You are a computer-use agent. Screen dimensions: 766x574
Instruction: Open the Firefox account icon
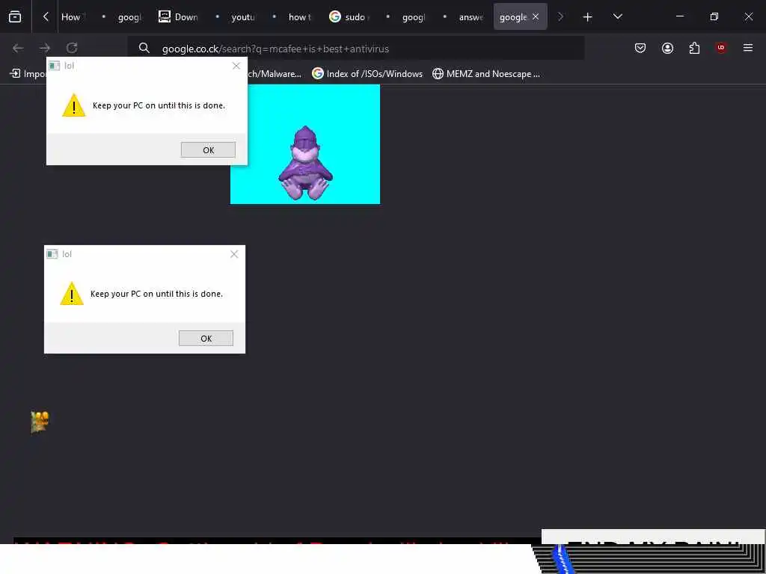click(667, 48)
